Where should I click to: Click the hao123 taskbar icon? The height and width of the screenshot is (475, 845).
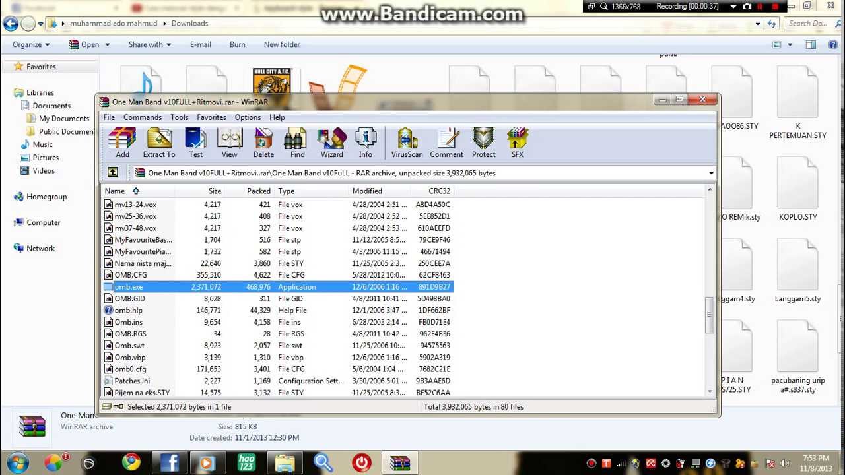(x=246, y=462)
